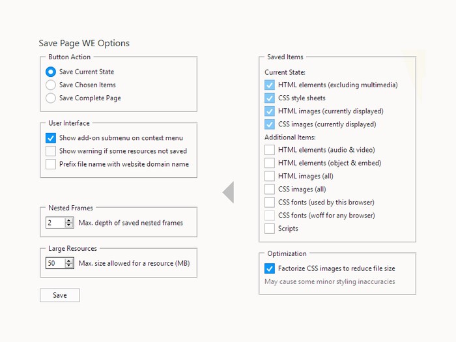
Task: Choose Save Complete Page radio button
Action: [x=51, y=98]
